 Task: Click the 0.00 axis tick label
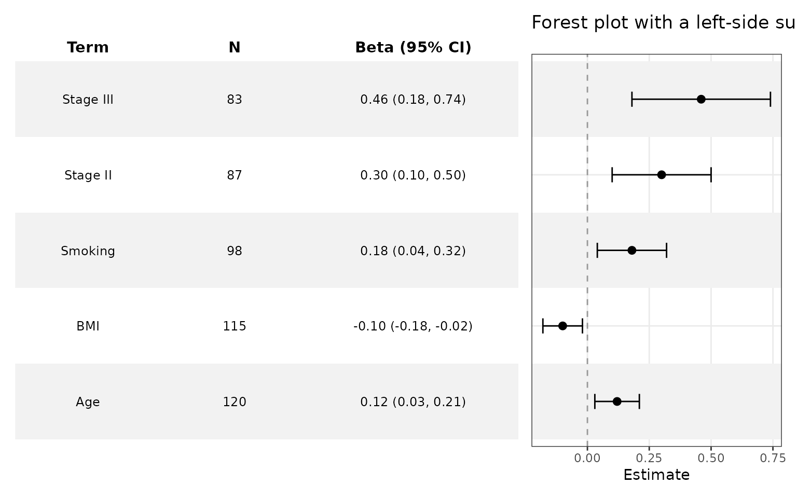[587, 459]
